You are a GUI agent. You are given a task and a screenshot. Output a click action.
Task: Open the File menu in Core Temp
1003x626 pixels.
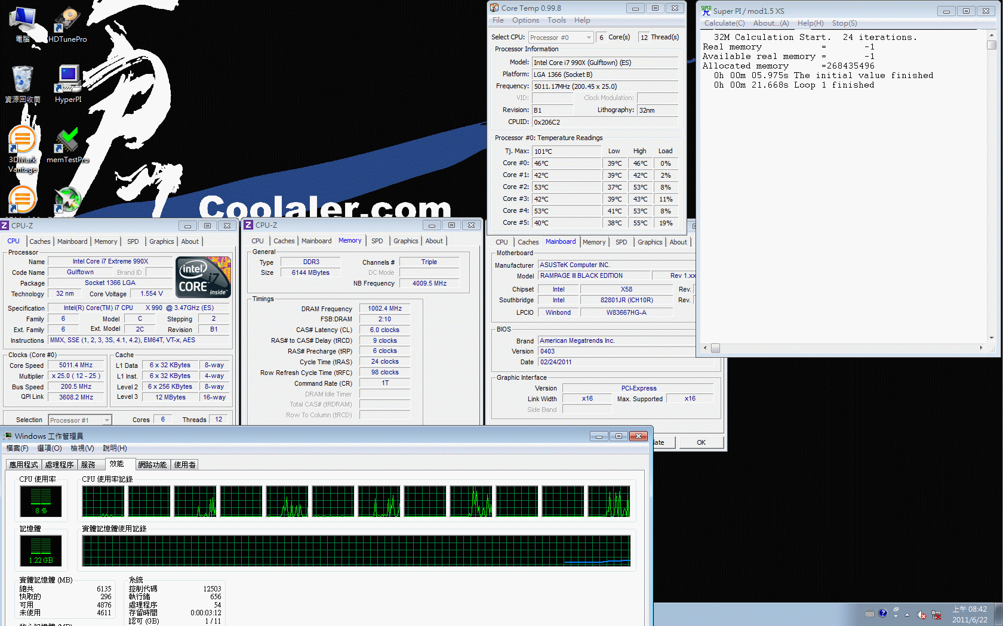click(x=498, y=20)
